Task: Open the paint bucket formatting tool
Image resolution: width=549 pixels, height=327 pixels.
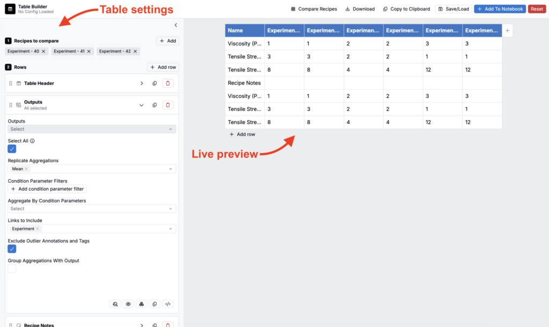Action: (x=115, y=304)
